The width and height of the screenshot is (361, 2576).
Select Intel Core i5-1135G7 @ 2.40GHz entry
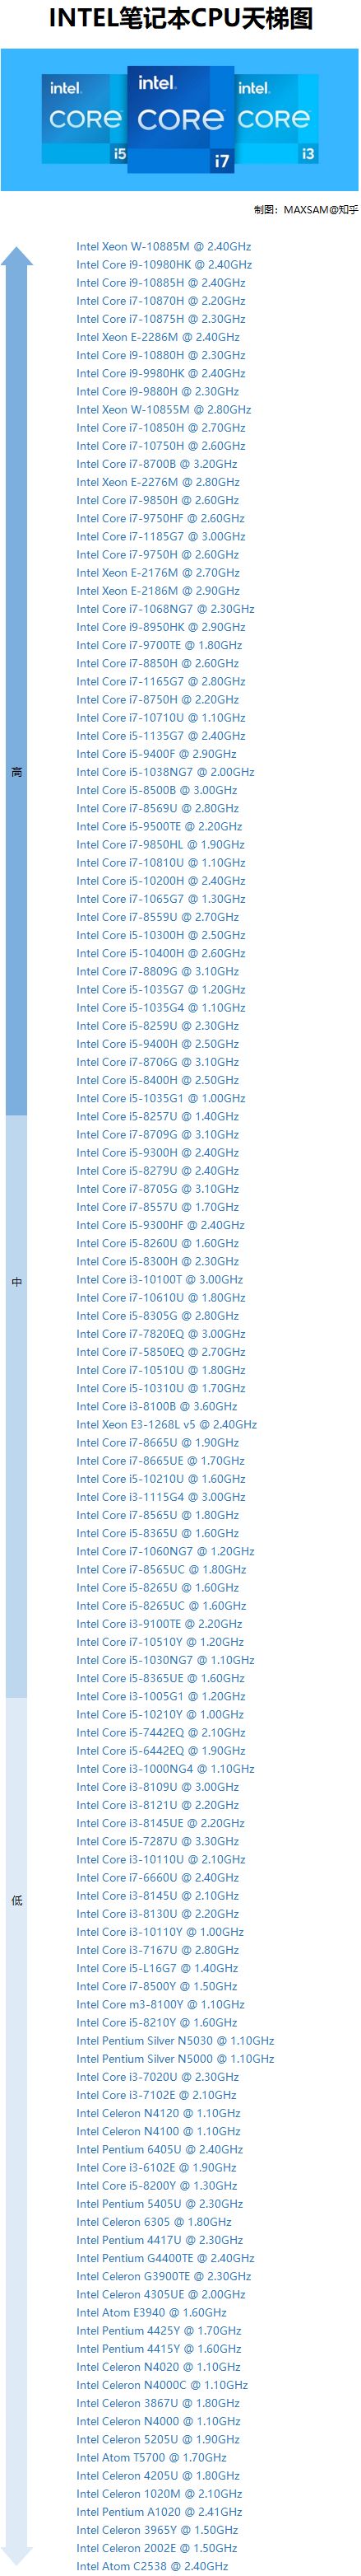coord(160,736)
